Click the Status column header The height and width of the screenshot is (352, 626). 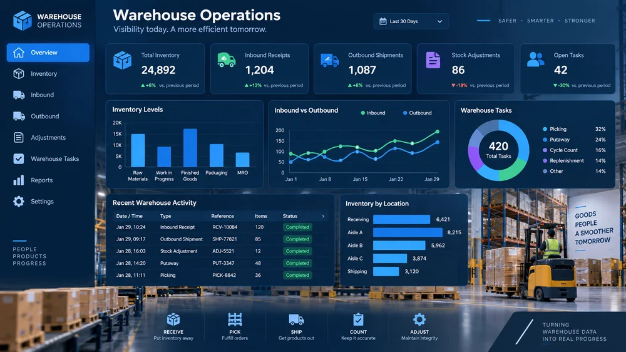(x=290, y=216)
